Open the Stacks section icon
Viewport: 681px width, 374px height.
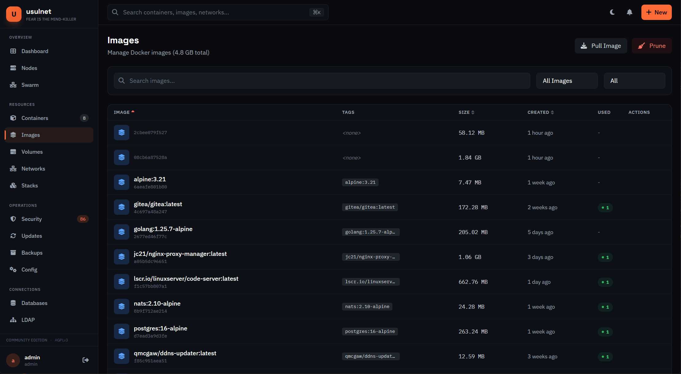(13, 185)
